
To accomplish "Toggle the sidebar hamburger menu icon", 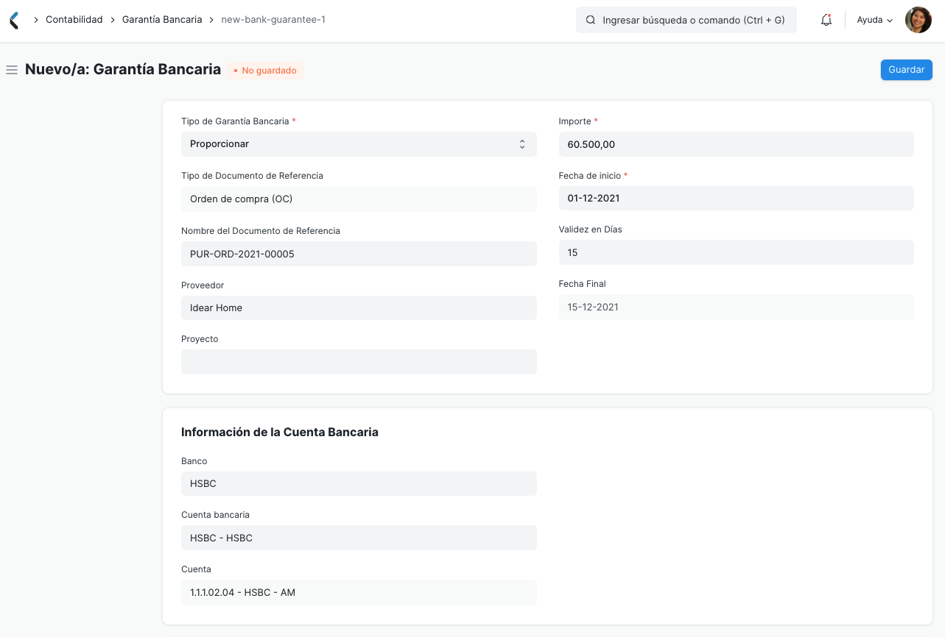I will click(12, 70).
